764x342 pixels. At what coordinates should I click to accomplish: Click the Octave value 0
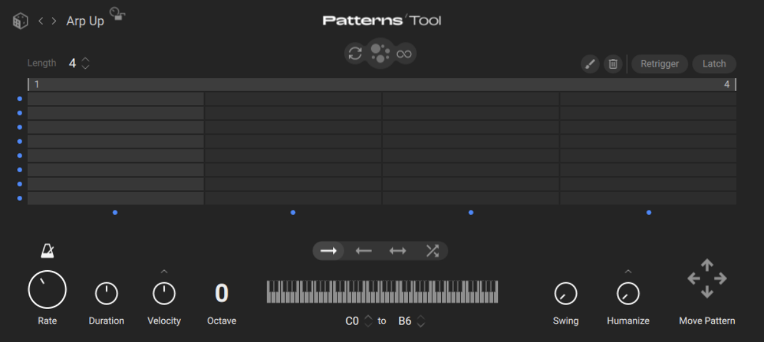[222, 293]
